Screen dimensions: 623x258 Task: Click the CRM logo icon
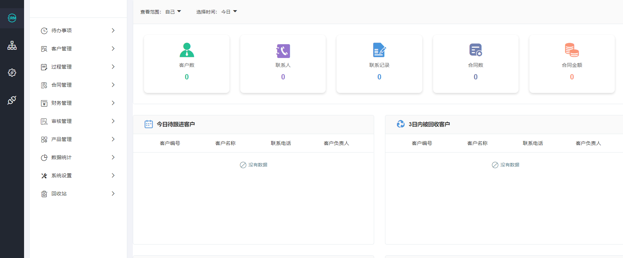pyautogui.click(x=12, y=18)
